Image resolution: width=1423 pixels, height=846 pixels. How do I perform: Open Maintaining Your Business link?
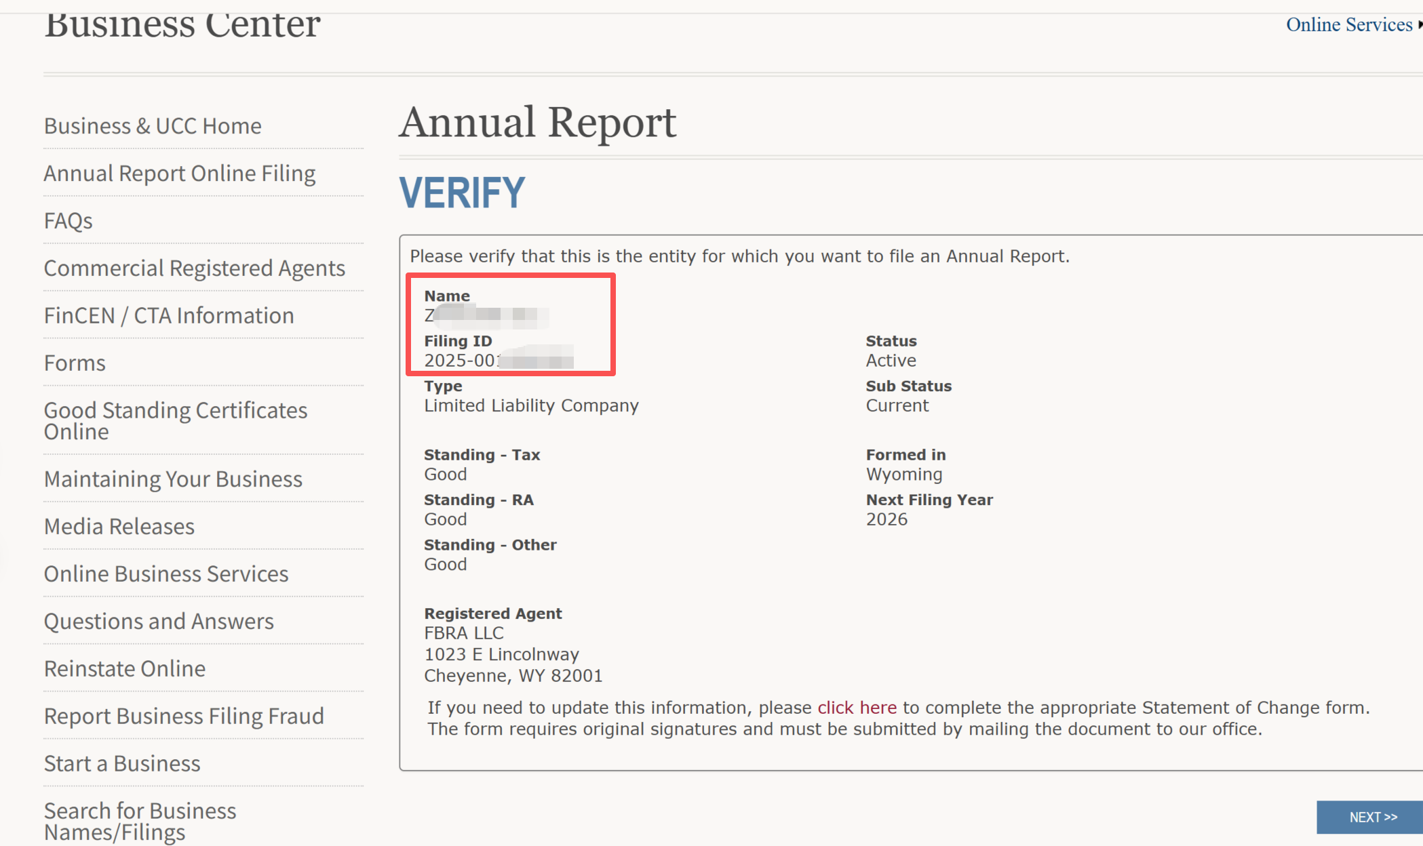point(173,479)
